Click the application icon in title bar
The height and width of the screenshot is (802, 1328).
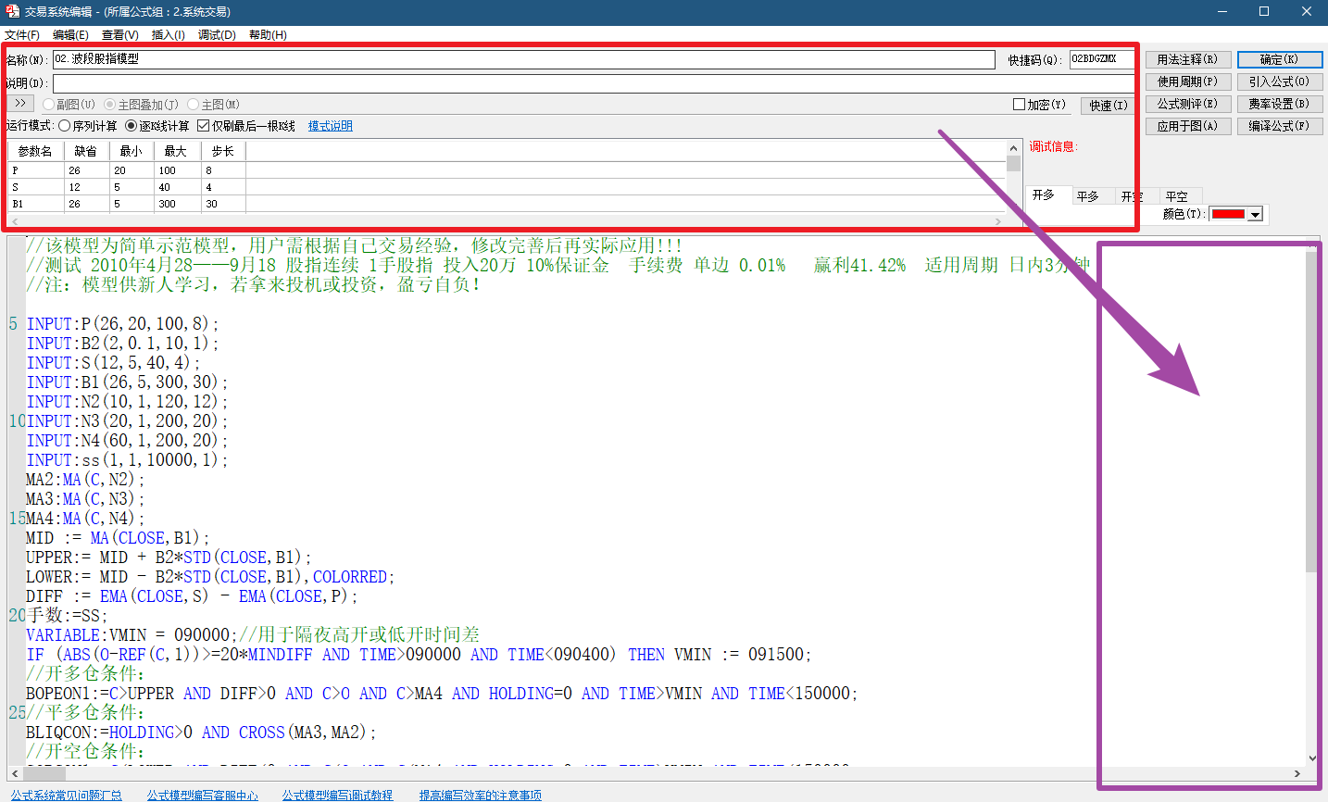point(12,11)
